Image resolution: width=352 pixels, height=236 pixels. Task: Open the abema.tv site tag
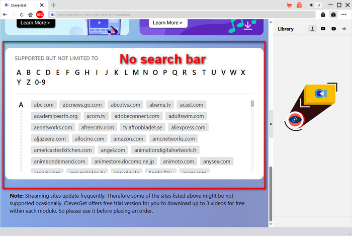click(x=160, y=105)
